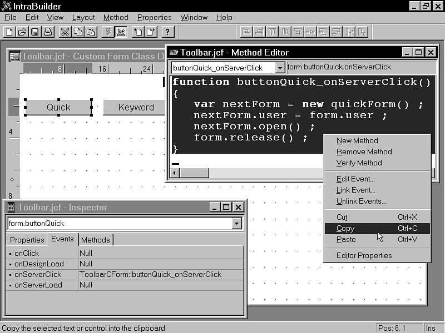Viewport: 445px width, 333px height.
Task: Select the onServerLoad event row
Action: click(x=125, y=285)
